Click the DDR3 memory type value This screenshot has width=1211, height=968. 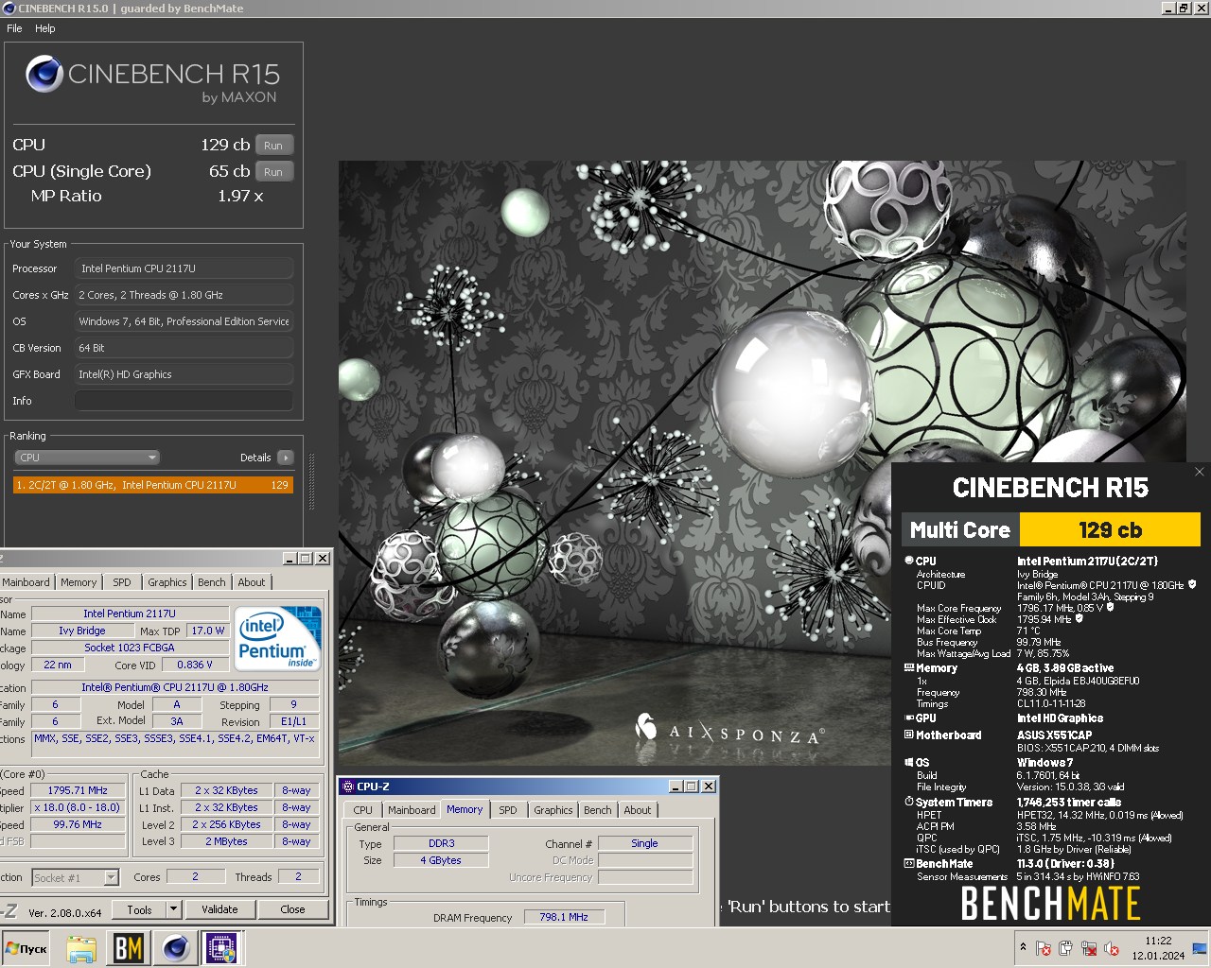point(442,843)
